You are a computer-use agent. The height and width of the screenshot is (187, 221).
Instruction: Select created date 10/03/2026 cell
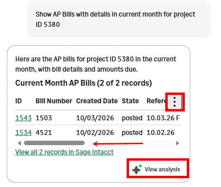click(x=95, y=118)
